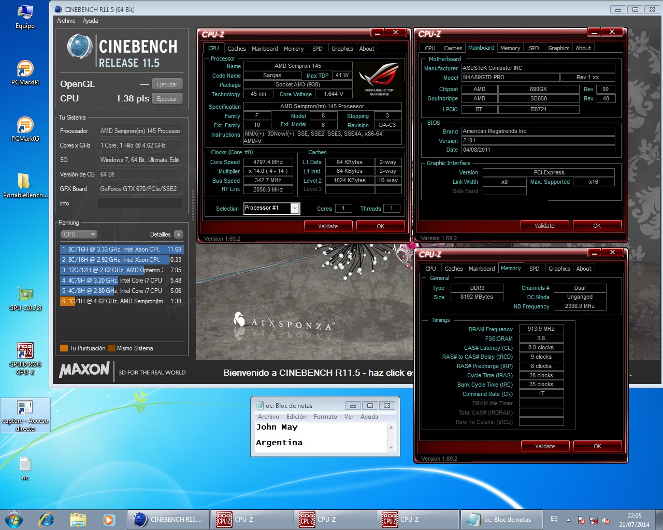Viewport: 663px width, 530px height.
Task: Open the oc text file on the desktop
Action: pos(25,468)
